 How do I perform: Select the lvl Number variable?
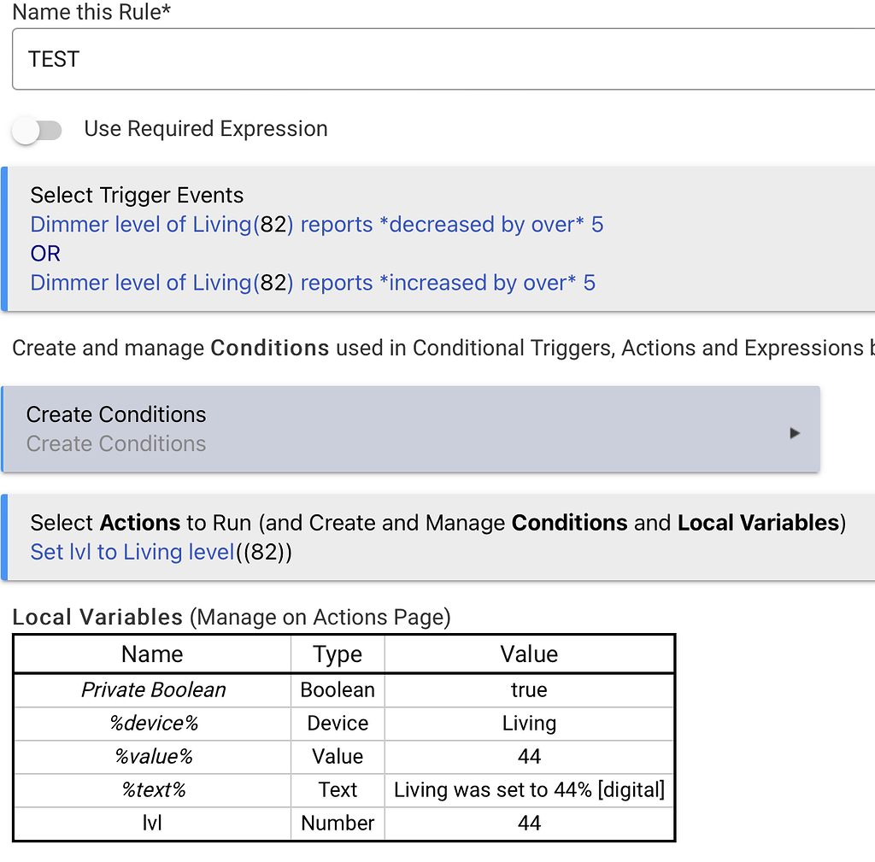pos(152,823)
